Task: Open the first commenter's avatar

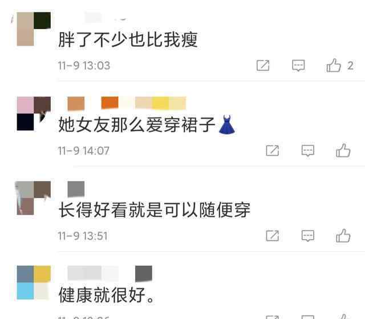Action: tap(34, 29)
